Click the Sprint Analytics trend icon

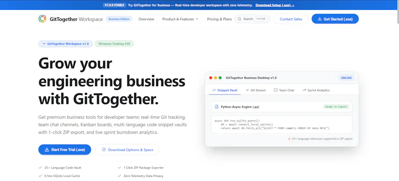(x=304, y=90)
